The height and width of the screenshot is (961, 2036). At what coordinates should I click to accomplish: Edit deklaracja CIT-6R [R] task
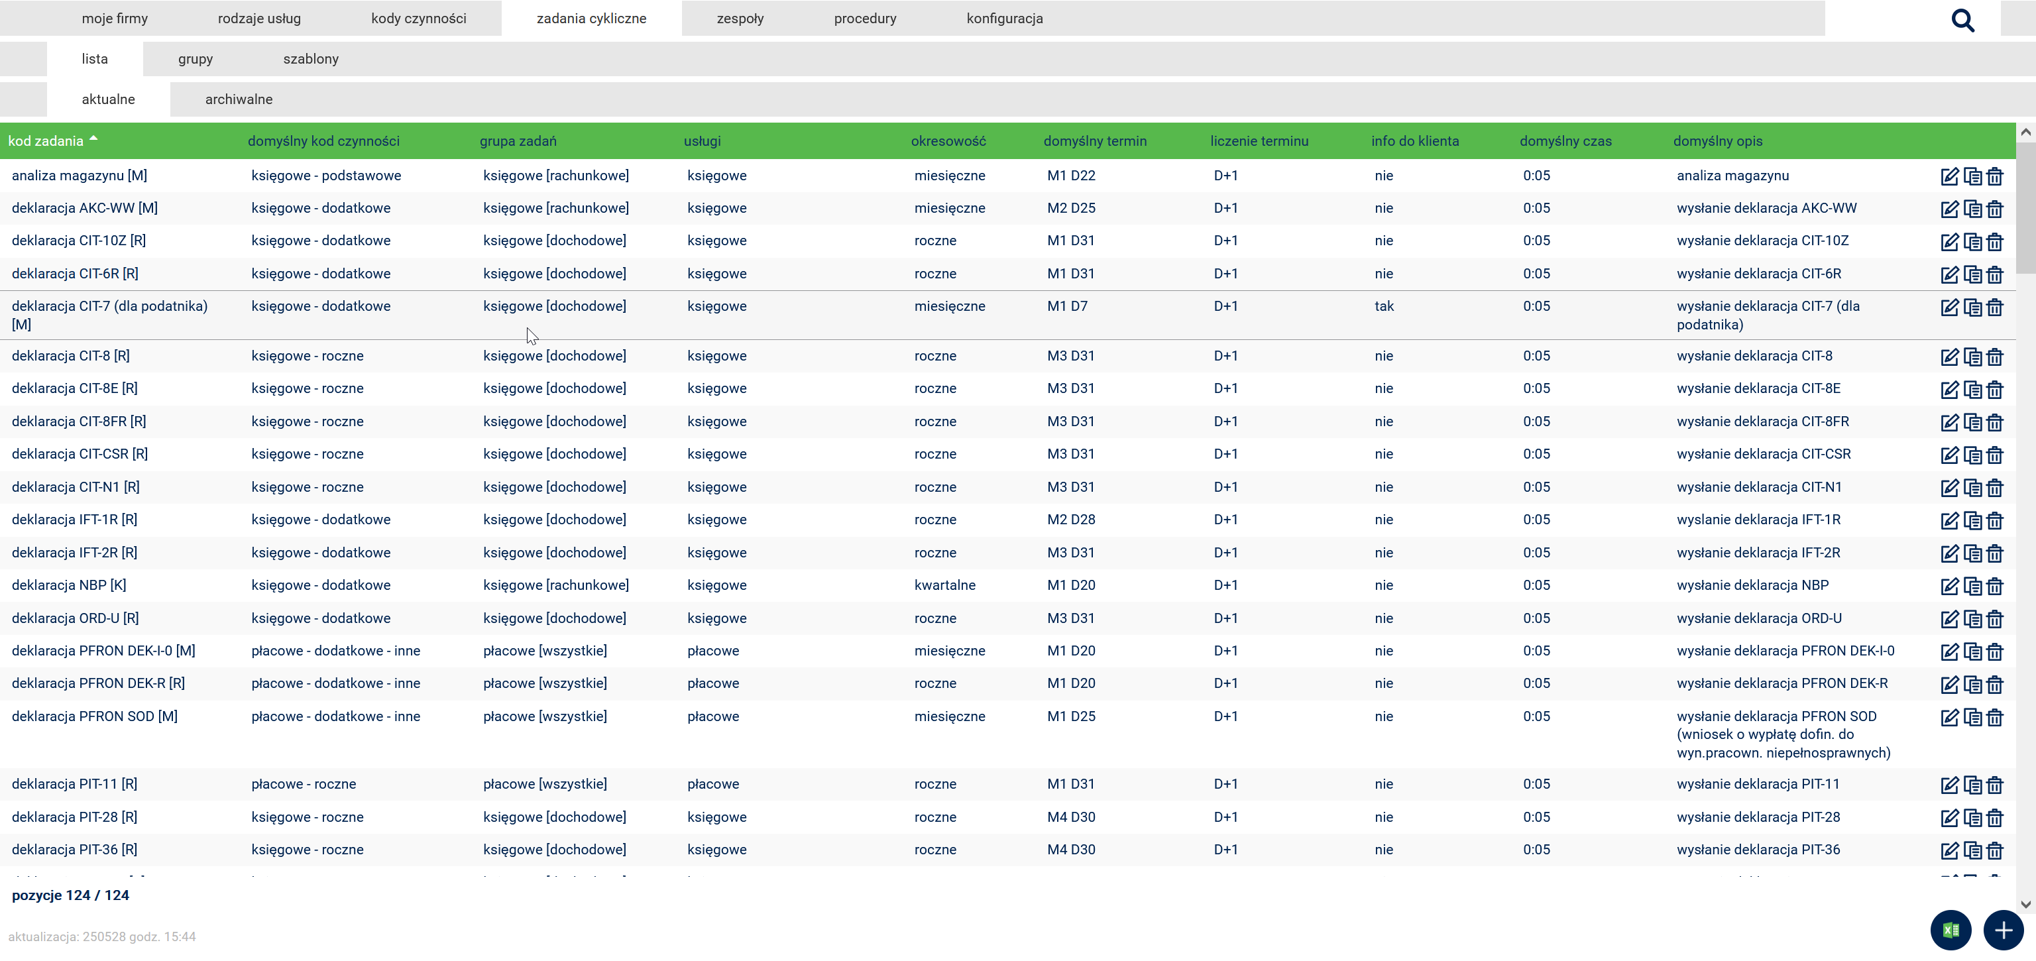tap(1949, 274)
